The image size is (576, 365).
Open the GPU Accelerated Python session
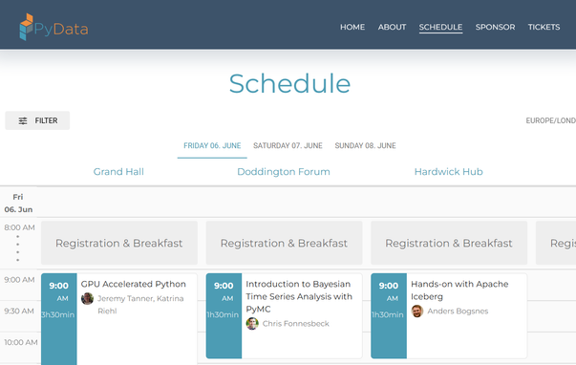[x=134, y=284]
